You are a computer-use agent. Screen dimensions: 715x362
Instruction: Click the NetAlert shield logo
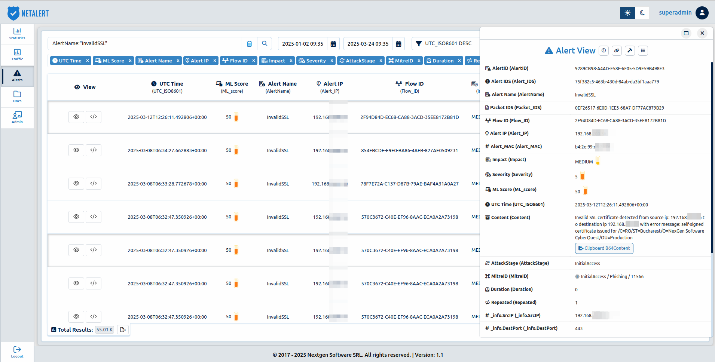[x=13, y=13]
